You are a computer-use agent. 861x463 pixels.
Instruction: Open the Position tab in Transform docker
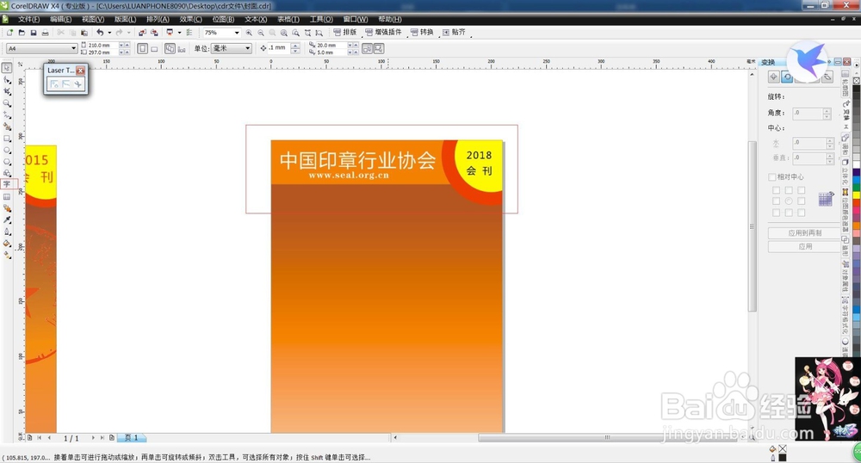coord(774,77)
